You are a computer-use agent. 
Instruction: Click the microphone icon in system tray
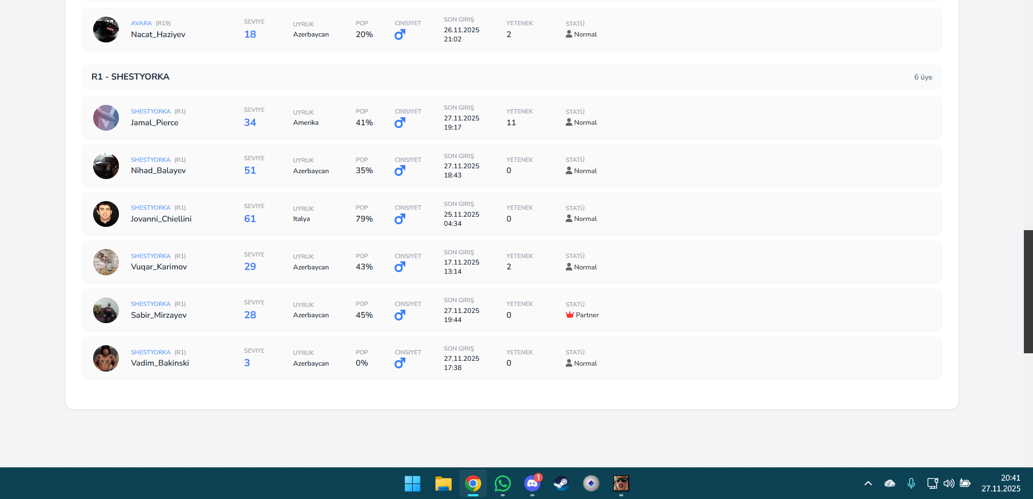click(911, 483)
